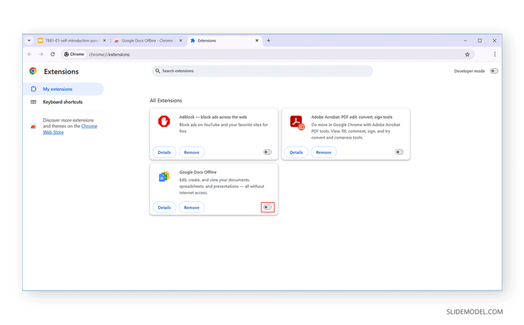This screenshot has height=325, width=524.
Task: Click the Search extensions field
Action: click(263, 71)
